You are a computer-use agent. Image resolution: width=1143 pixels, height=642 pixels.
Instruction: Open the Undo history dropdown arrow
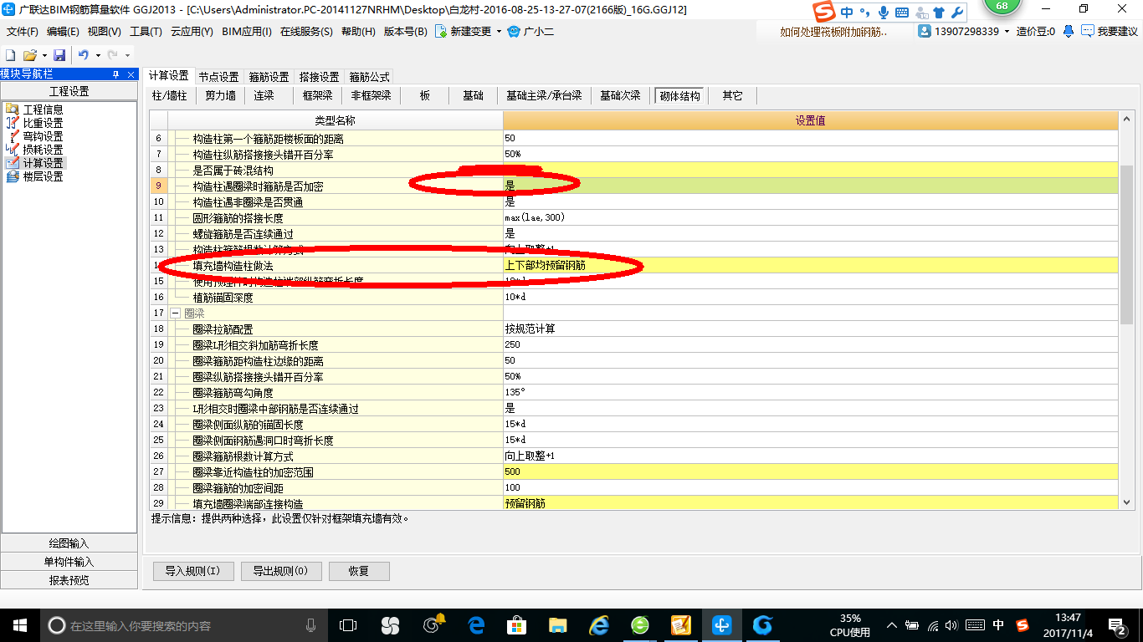[x=97, y=55]
